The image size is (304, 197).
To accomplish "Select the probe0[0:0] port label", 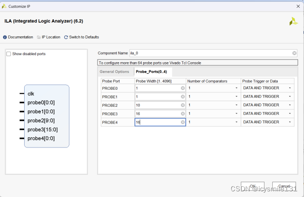I will 41,102.
